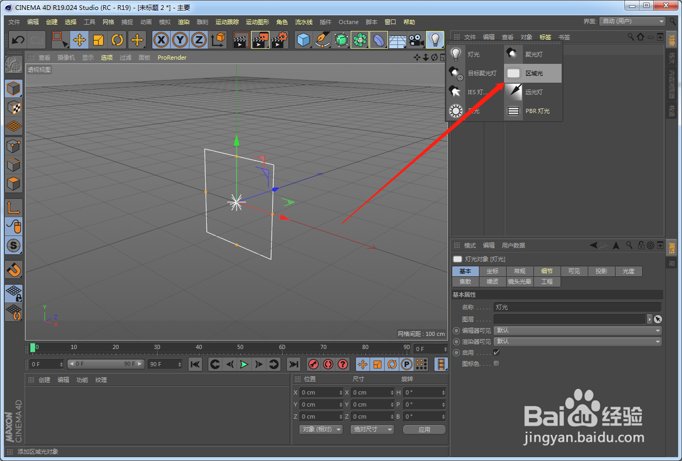
Task: Toggle the Y axis lock
Action: (x=180, y=40)
